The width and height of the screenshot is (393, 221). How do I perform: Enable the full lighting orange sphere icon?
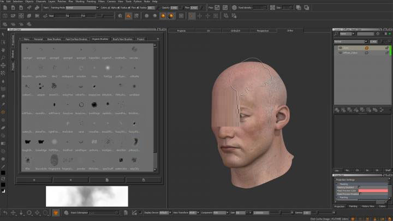[163, 16]
